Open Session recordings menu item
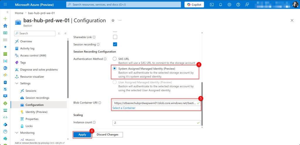The width and height of the screenshot is (300, 145). coord(37,98)
